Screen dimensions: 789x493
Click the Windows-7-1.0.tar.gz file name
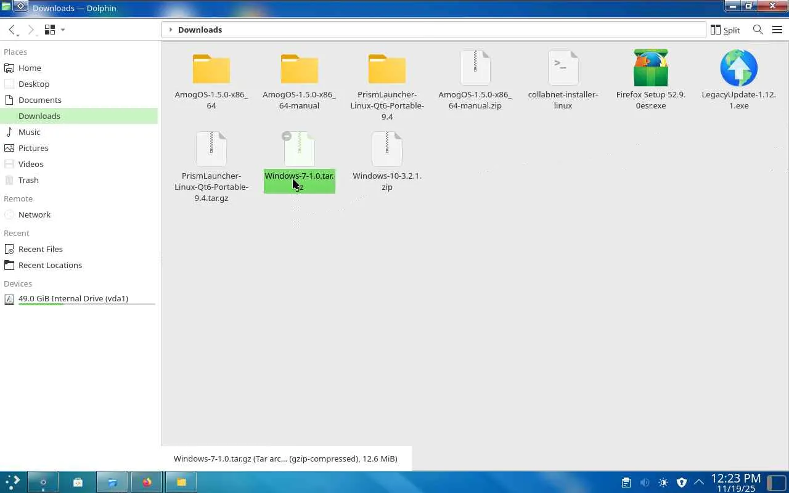coord(300,181)
